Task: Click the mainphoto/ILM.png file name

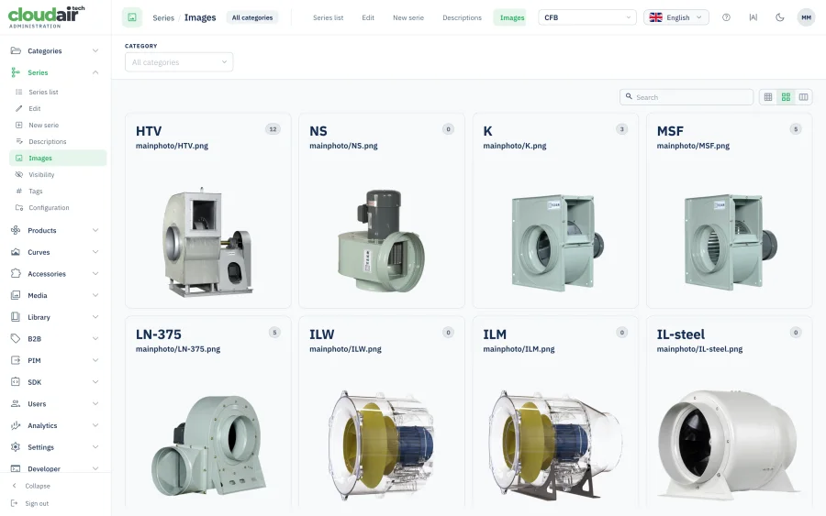Action: point(519,348)
